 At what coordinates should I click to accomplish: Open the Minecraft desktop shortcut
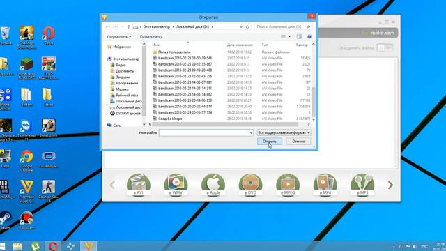coord(26,68)
